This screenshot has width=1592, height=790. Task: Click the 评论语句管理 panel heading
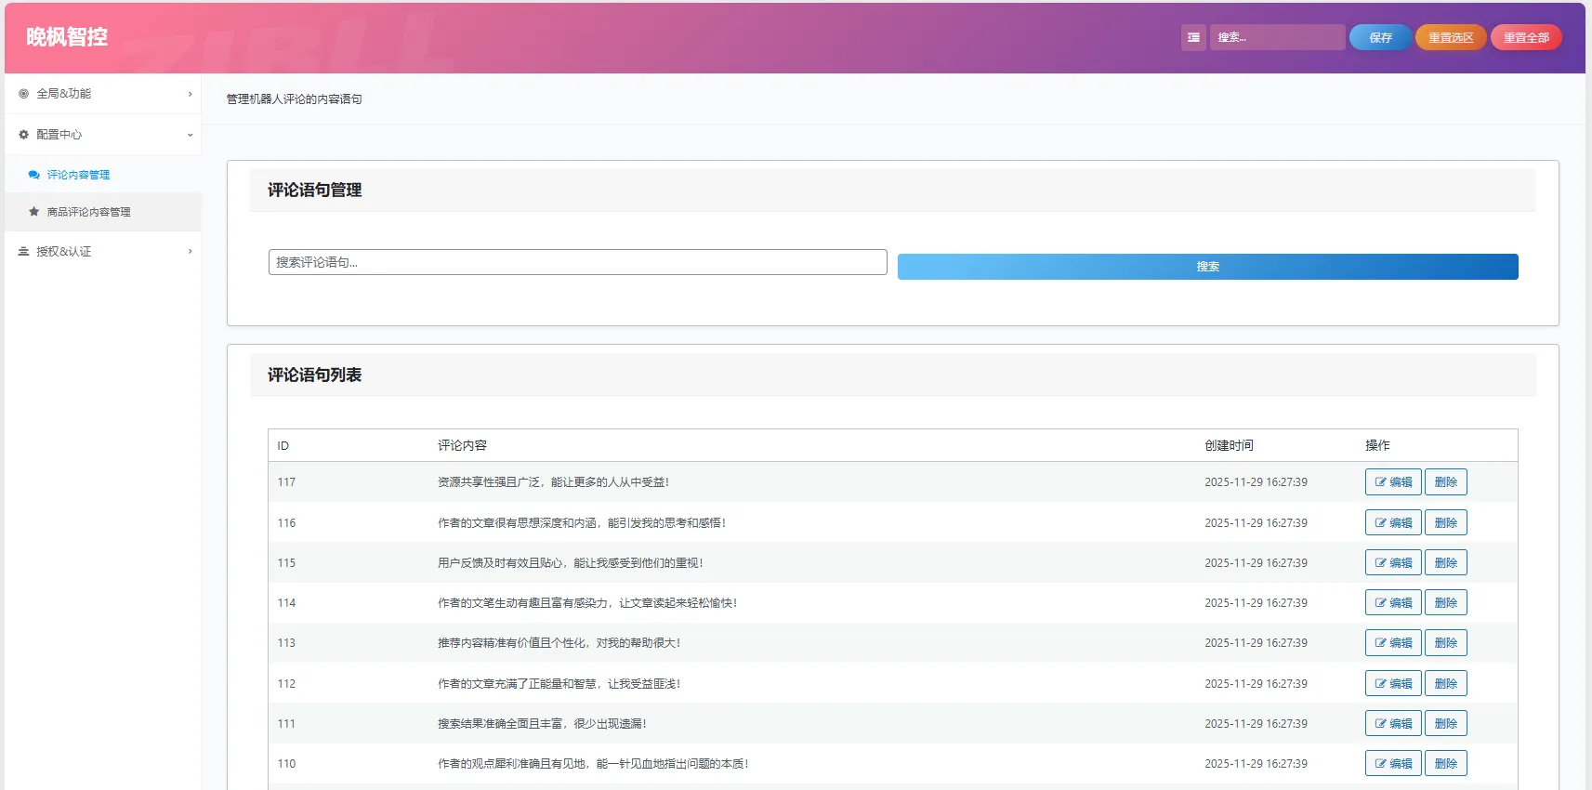click(314, 190)
